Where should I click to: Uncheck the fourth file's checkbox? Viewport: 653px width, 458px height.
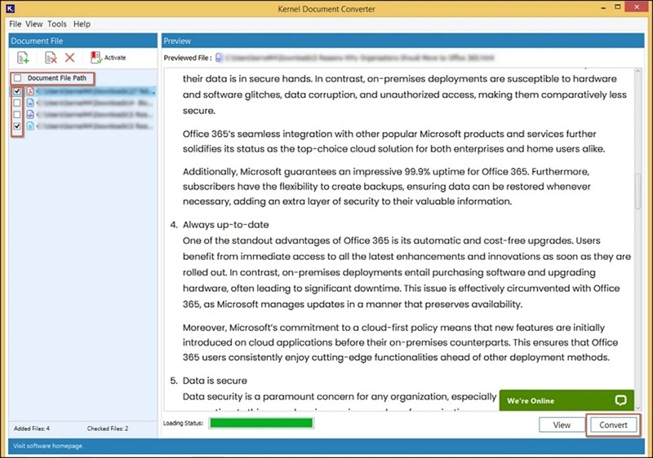pyautogui.click(x=18, y=127)
